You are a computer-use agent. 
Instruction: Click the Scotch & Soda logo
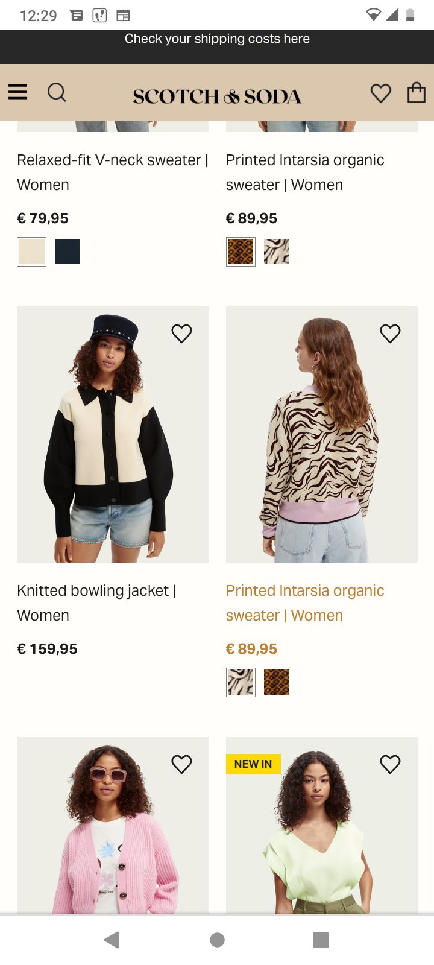(217, 96)
